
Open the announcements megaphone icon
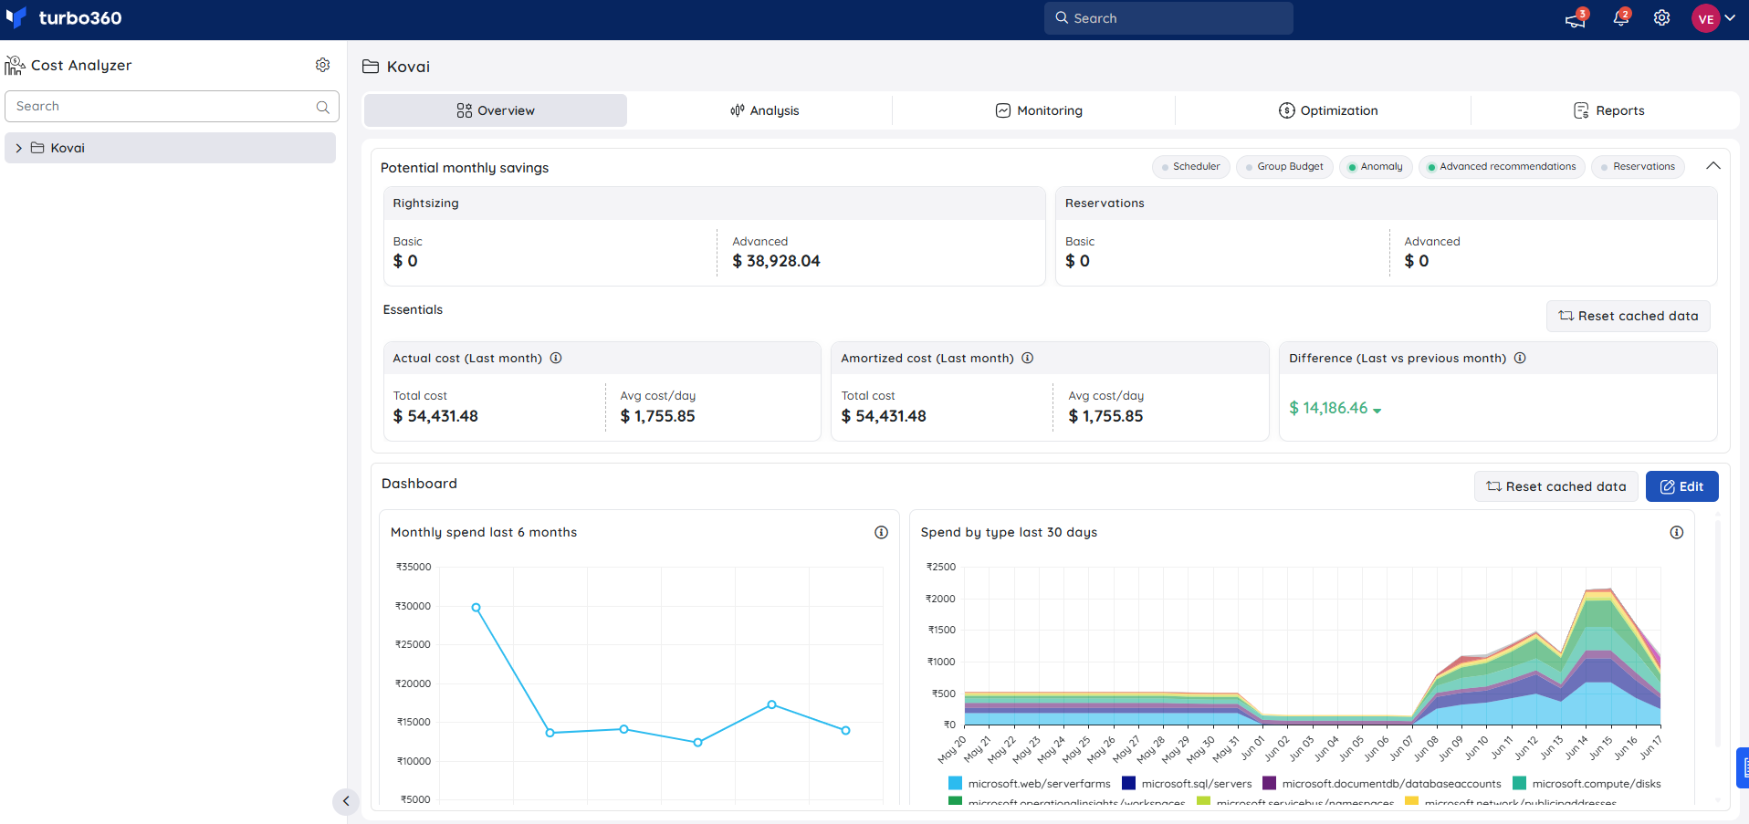pos(1576,18)
